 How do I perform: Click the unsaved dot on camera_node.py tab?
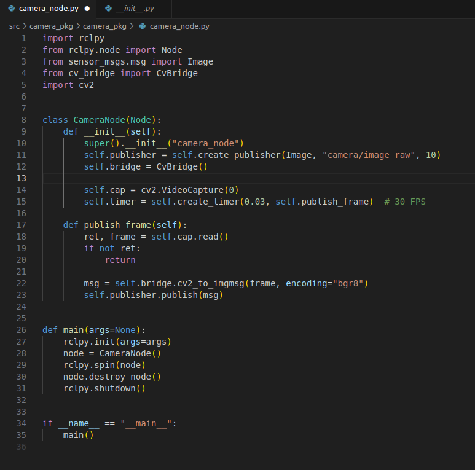(87, 9)
